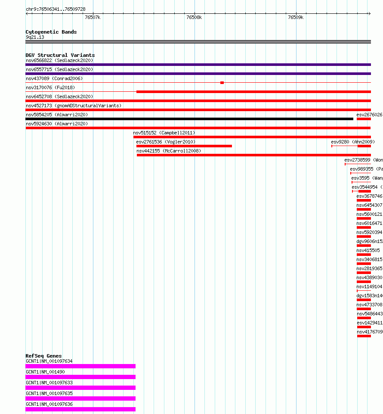Screen dimensions: 383x414
Task: Open the nsv6454307 variant label
Action: click(x=369, y=205)
